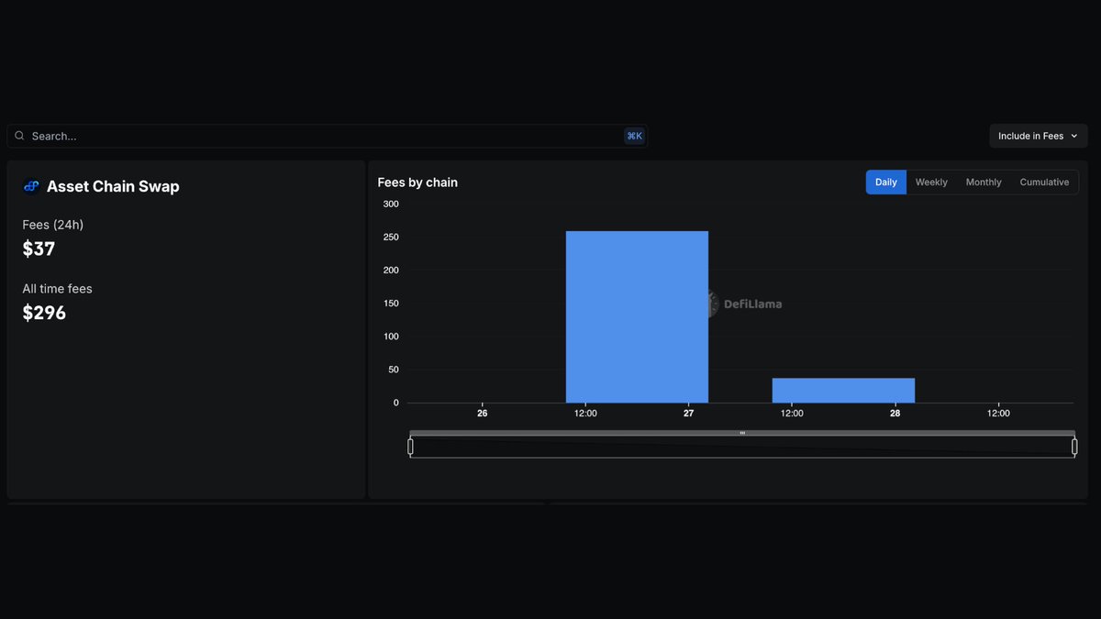Click the 100 y-axis label
The image size is (1101, 619).
point(391,337)
